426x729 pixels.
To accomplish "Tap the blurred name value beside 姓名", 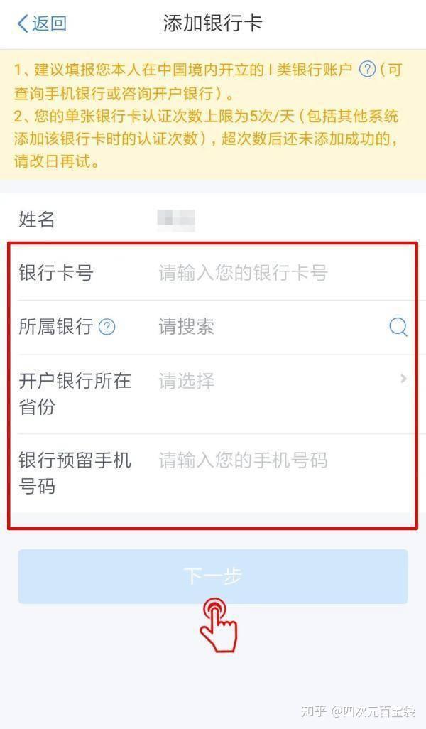I will coord(176,220).
